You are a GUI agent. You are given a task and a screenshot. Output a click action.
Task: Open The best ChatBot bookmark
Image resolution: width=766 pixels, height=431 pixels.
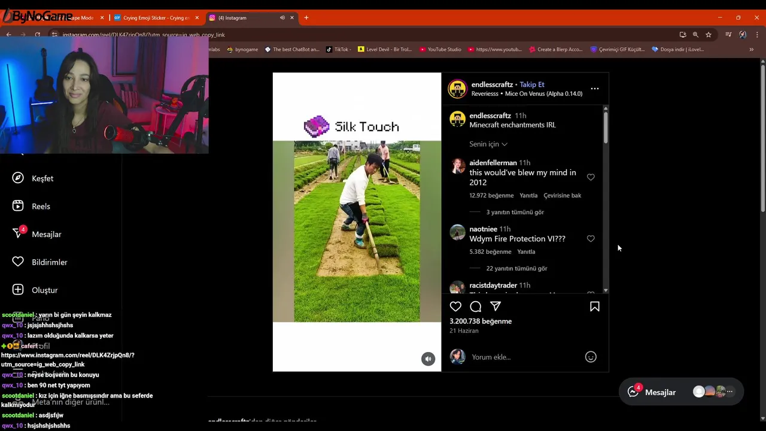(292, 49)
